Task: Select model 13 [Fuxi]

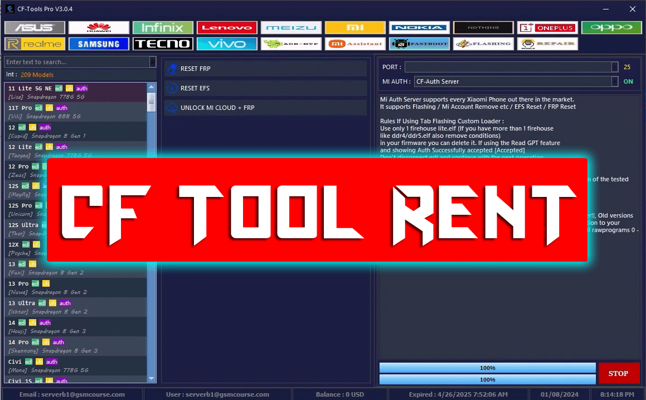Action: (x=76, y=268)
